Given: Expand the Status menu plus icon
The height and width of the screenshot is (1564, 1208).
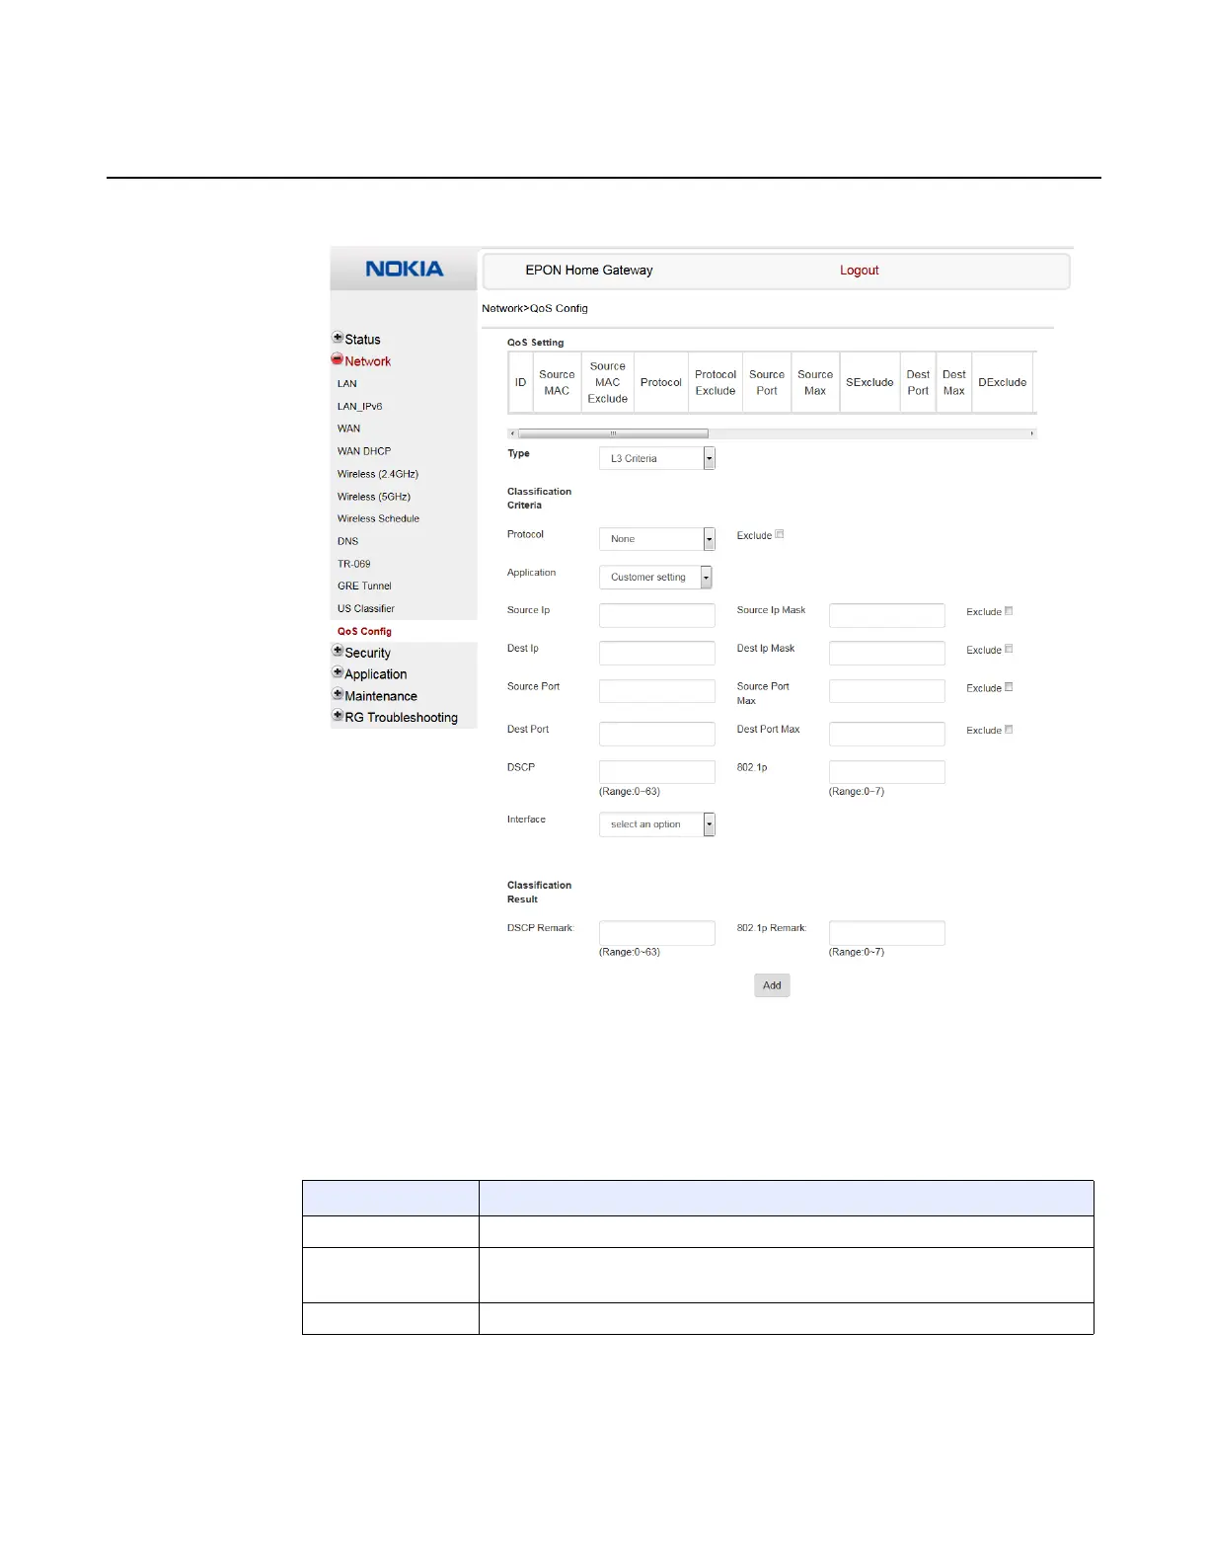Looking at the screenshot, I should coord(338,338).
